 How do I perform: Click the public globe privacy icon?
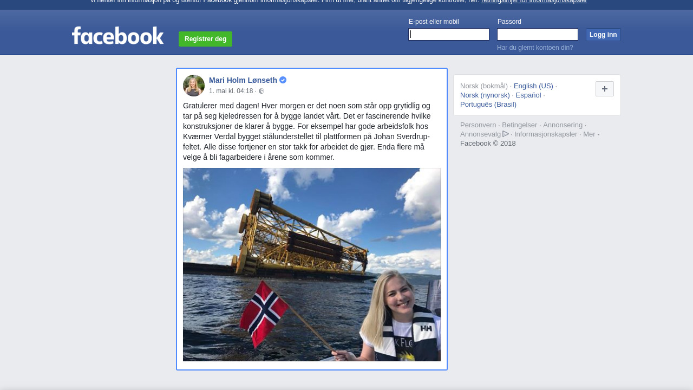pos(261,91)
